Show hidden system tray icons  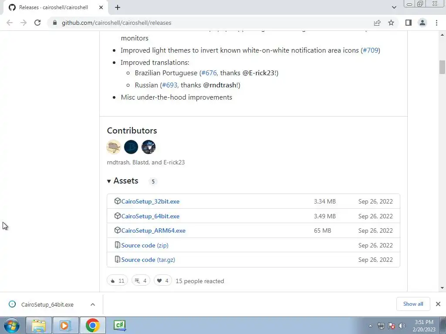(370, 326)
